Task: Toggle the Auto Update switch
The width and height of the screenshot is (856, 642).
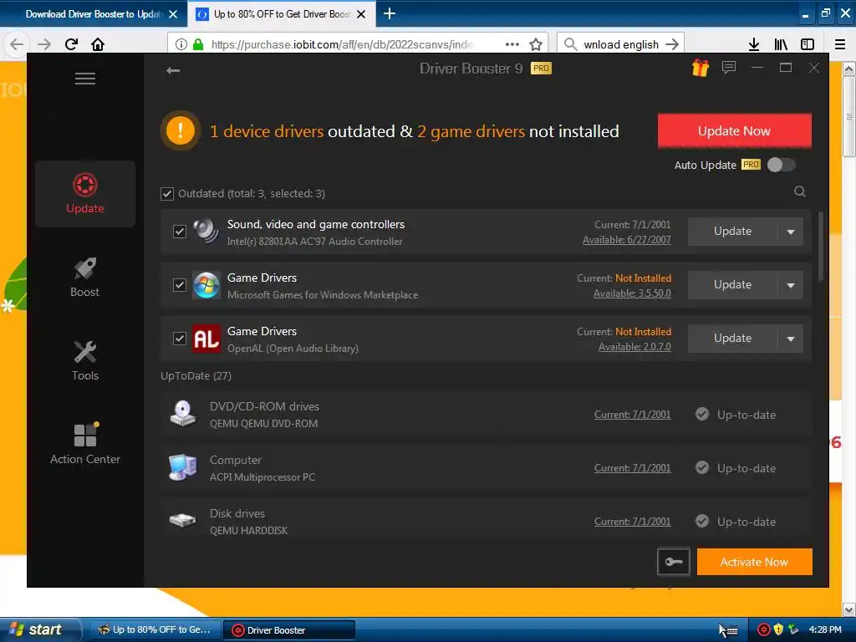Action: click(x=782, y=165)
